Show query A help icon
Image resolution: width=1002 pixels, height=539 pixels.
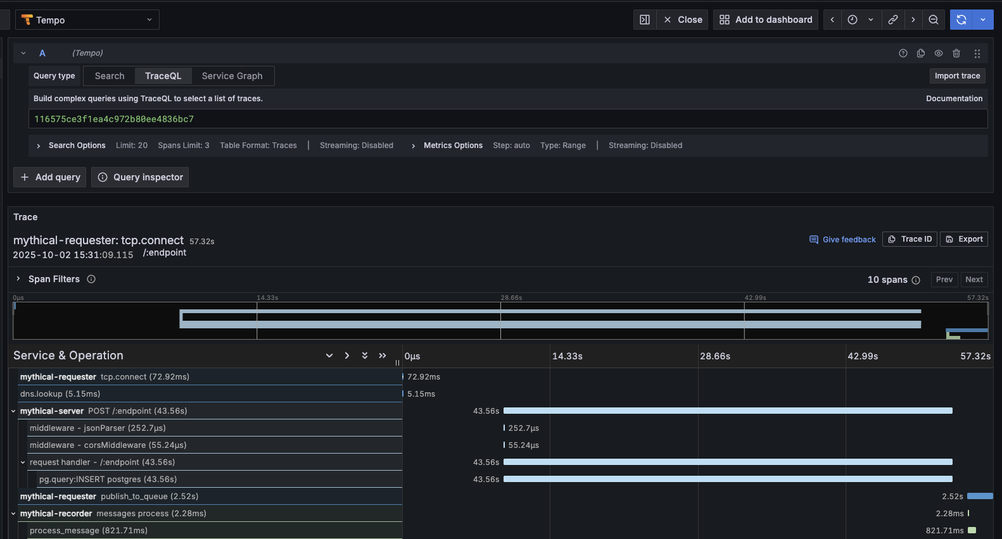pos(903,53)
